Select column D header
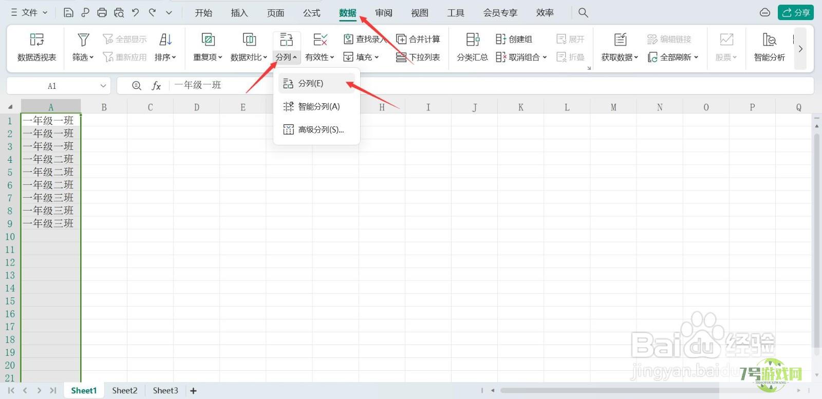 click(x=197, y=107)
